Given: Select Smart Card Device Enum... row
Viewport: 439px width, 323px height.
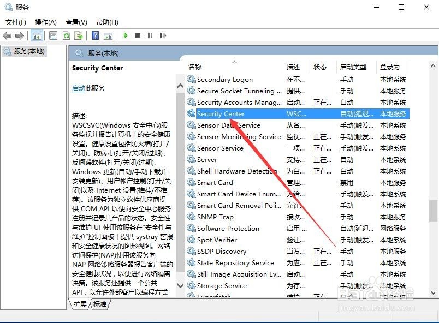Looking at the screenshot, I should tap(298, 194).
